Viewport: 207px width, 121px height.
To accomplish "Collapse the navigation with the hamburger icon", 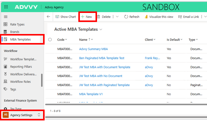I will click(6, 17).
